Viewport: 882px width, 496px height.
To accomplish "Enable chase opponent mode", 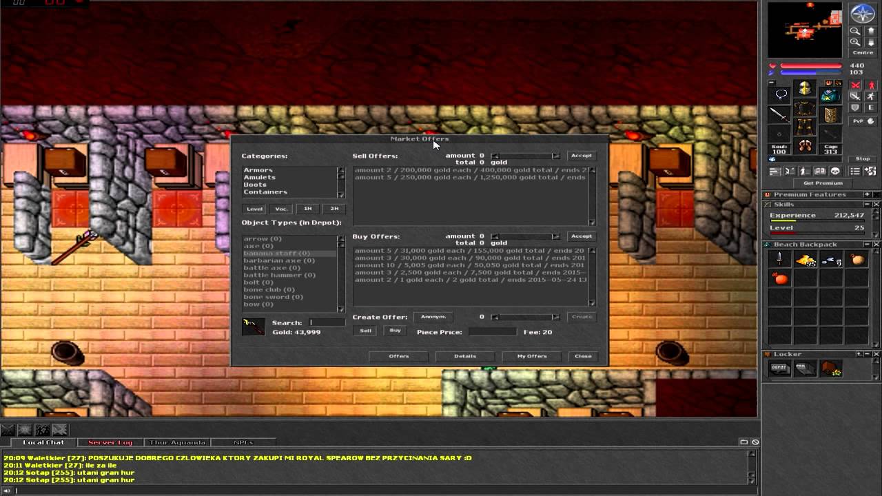I will (871, 96).
